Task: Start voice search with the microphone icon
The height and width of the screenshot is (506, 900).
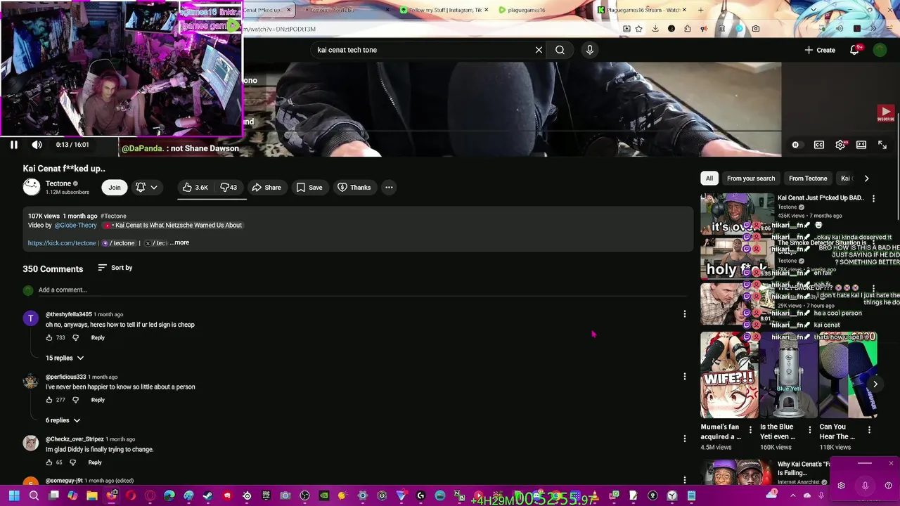Action: [590, 50]
